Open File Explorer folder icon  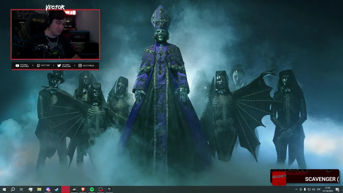(39, 190)
